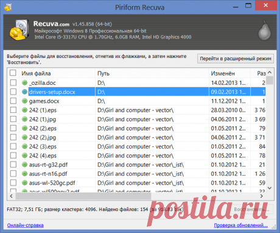Screen dimensions: 280x233
Task: Click the 'Восстановить...' recover button
Action: pyautogui.click(x=251, y=209)
